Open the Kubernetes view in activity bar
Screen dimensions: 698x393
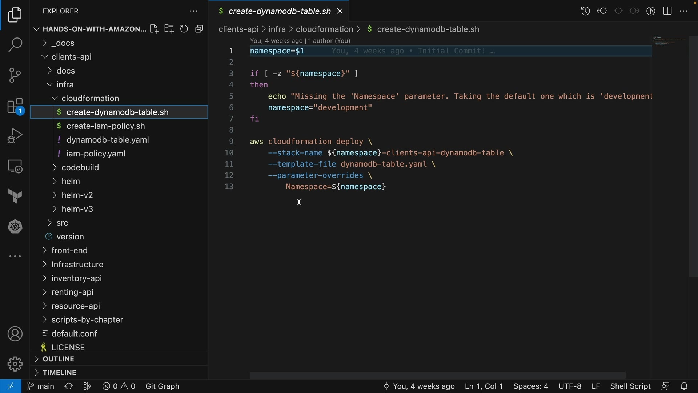[x=15, y=227]
